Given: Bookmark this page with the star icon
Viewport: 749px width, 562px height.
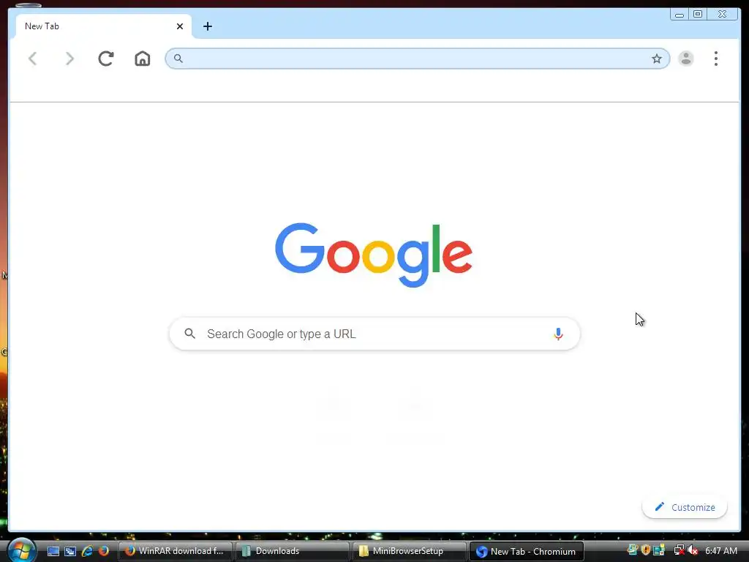Looking at the screenshot, I should coord(657,59).
